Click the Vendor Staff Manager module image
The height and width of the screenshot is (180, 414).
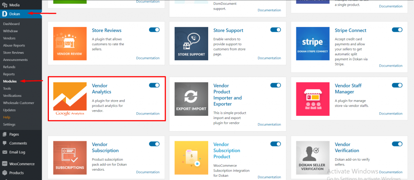[x=313, y=99]
